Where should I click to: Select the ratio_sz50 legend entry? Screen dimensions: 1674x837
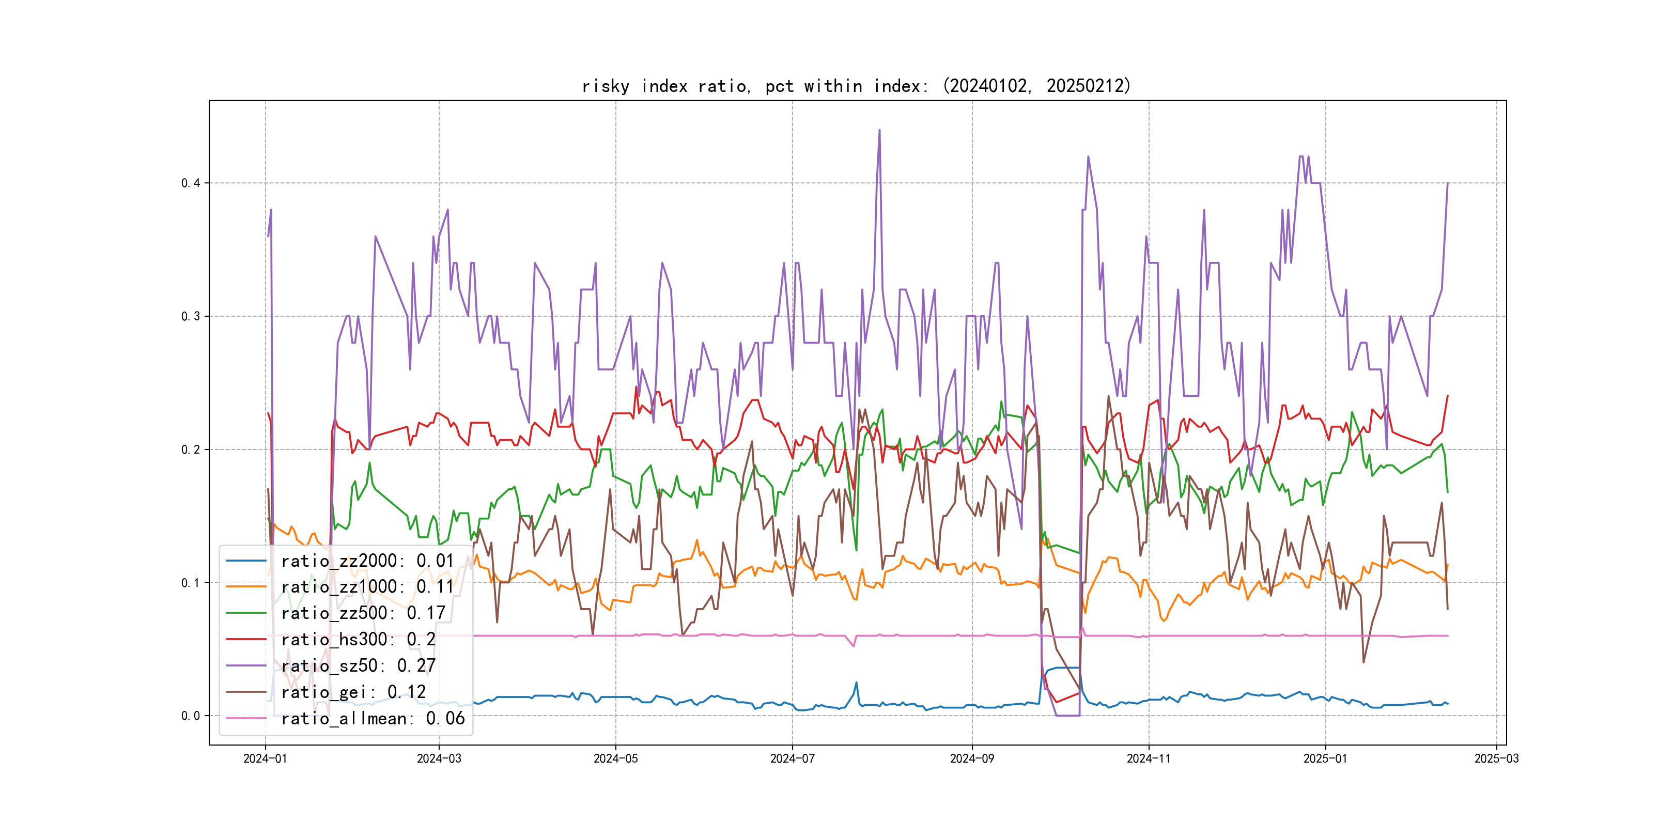[358, 665]
